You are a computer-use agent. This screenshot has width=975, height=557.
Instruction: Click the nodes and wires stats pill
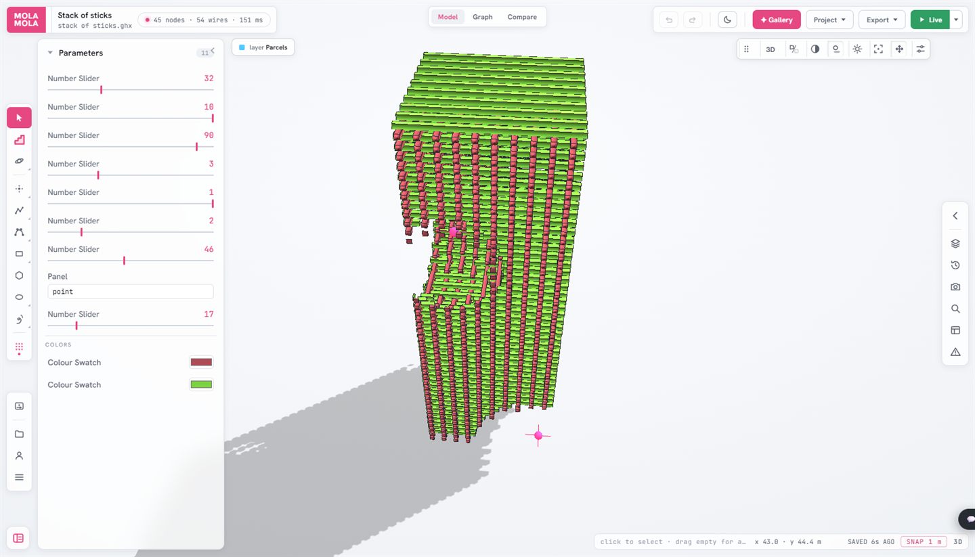click(204, 20)
